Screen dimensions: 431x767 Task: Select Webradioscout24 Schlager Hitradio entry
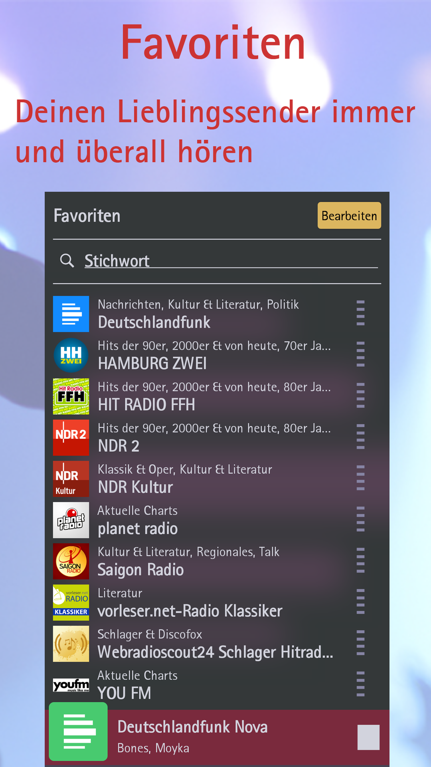pos(215,652)
